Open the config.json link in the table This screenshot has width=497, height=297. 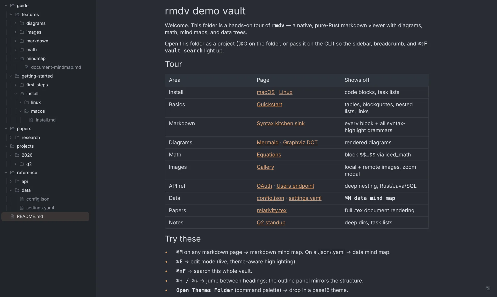(x=270, y=198)
